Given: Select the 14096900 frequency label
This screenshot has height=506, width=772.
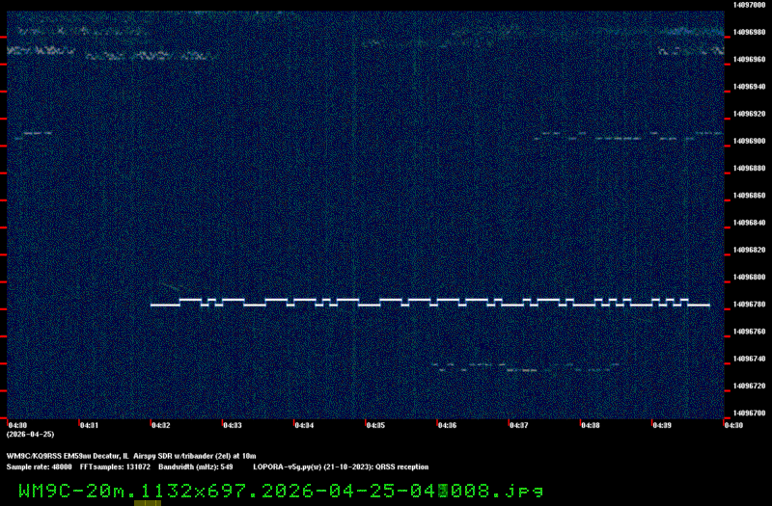Looking at the screenshot, I should click(x=750, y=141).
